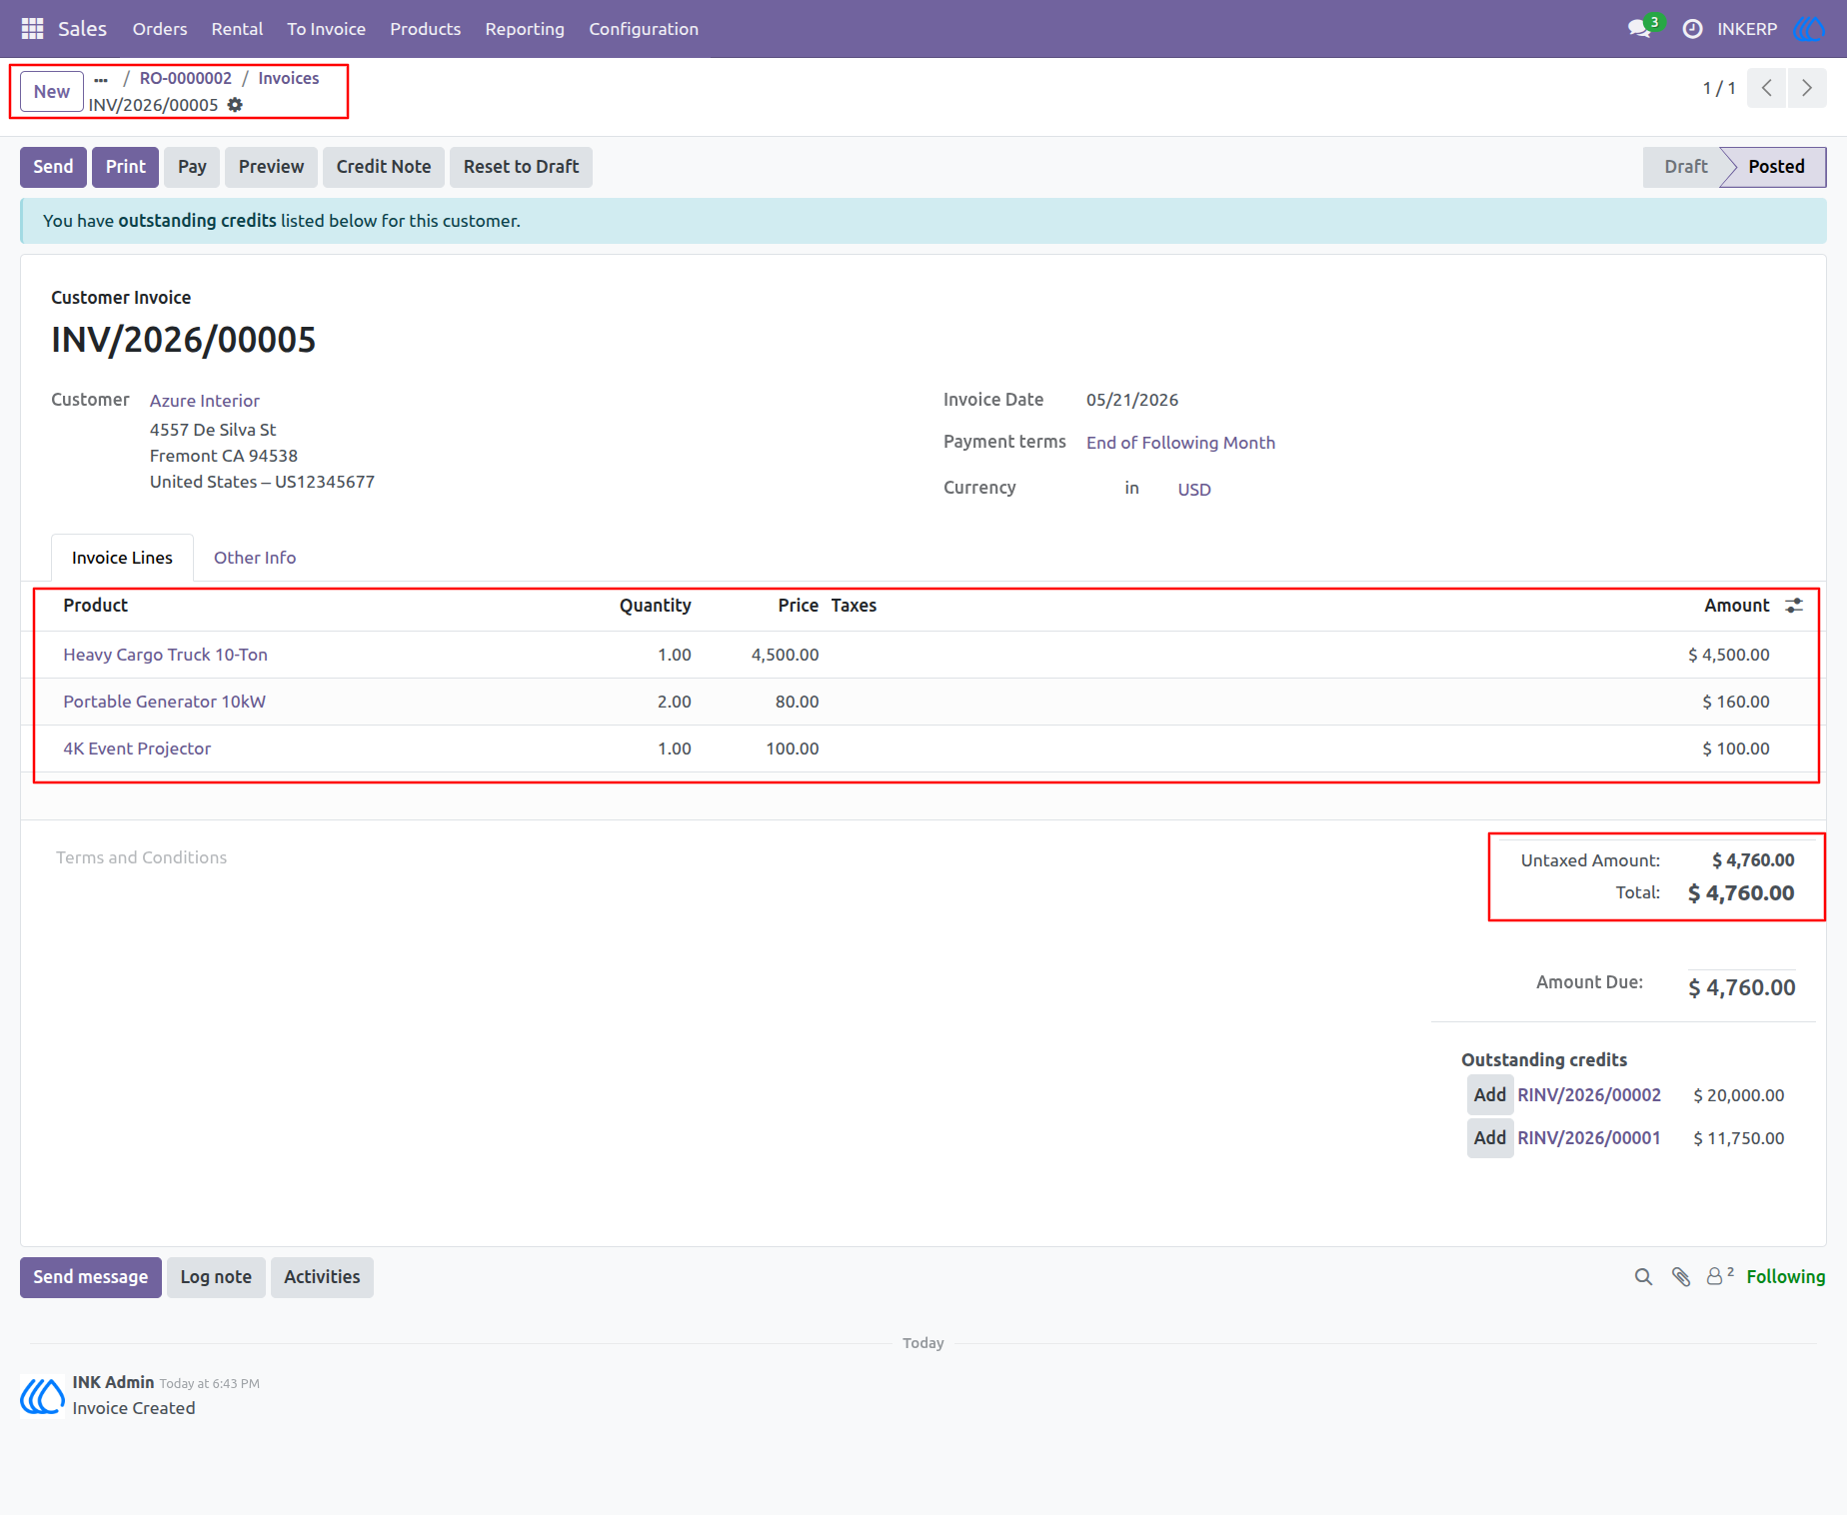
Task: Open the column settings adjust icon
Action: pos(1794,606)
